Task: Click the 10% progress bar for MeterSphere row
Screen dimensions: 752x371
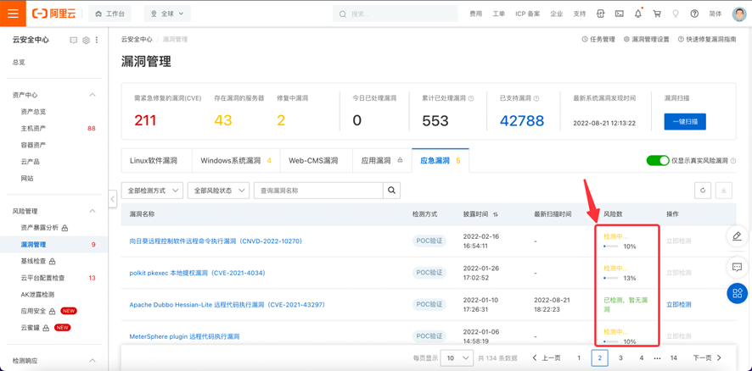Action: (611, 342)
